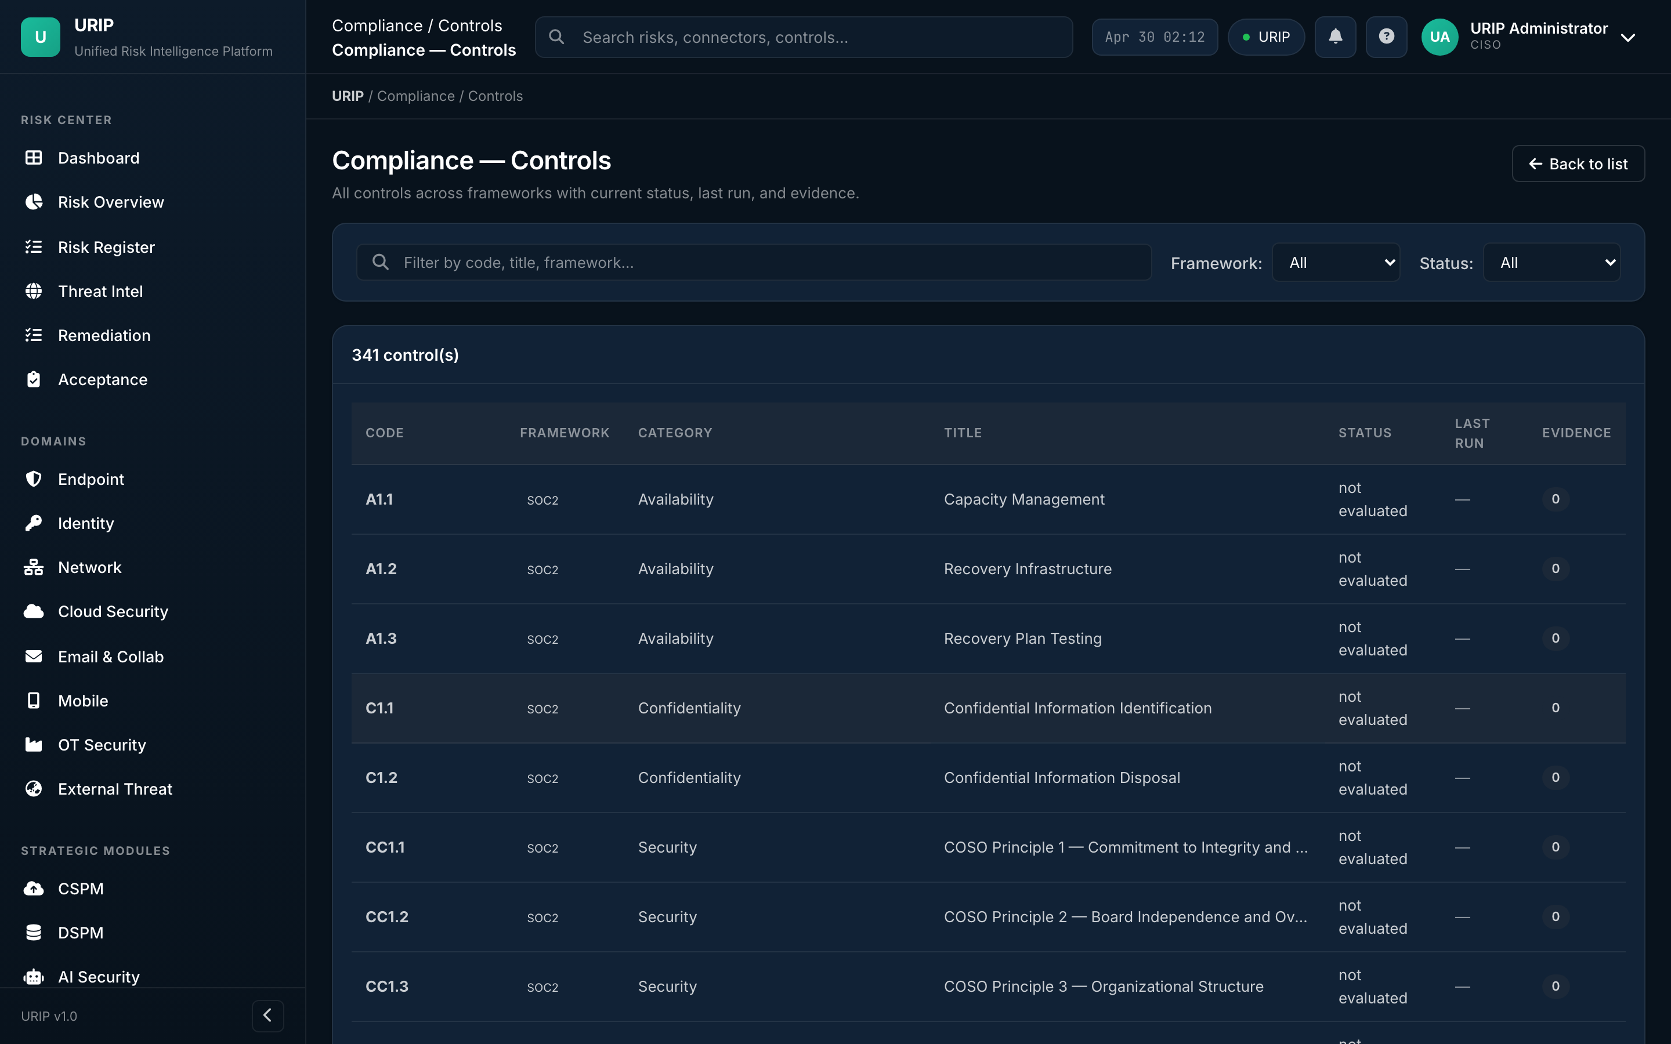The image size is (1671, 1044).
Task: Click the Network topology icon
Action: click(33, 567)
